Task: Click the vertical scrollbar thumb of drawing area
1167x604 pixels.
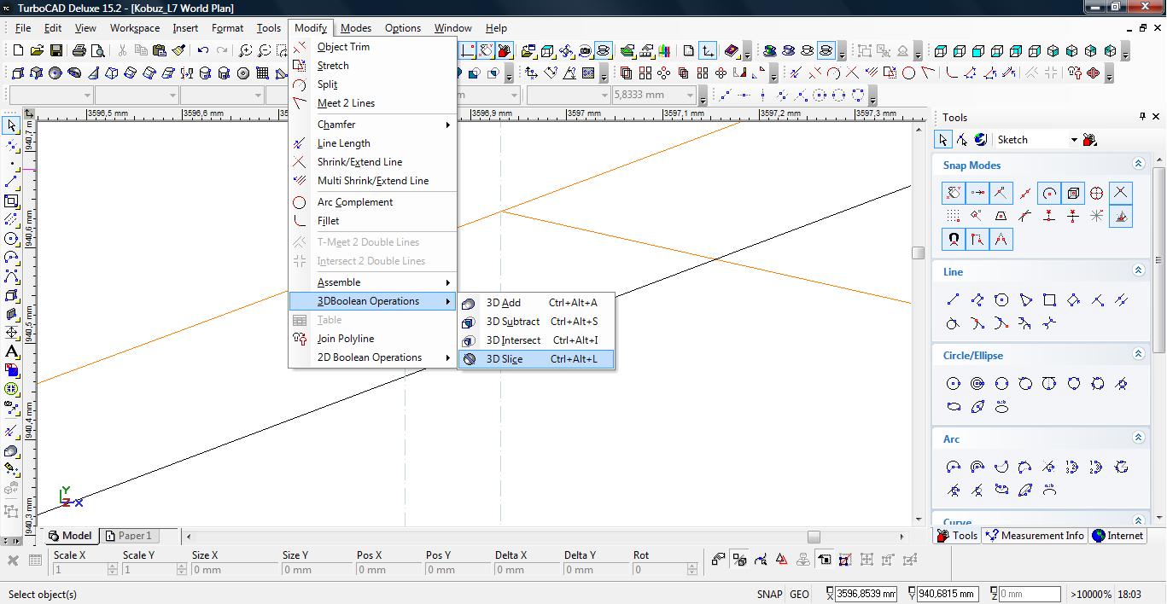Action: tap(918, 253)
